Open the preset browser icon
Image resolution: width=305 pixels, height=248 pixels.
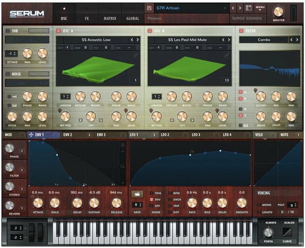click(x=249, y=8)
